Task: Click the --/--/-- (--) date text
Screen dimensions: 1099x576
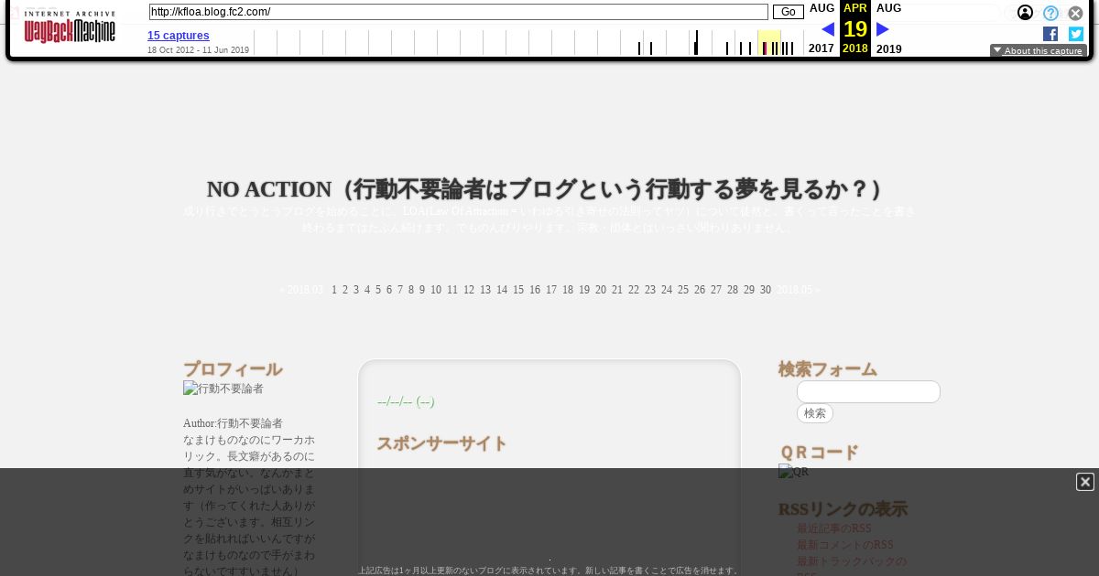Action: 406,401
